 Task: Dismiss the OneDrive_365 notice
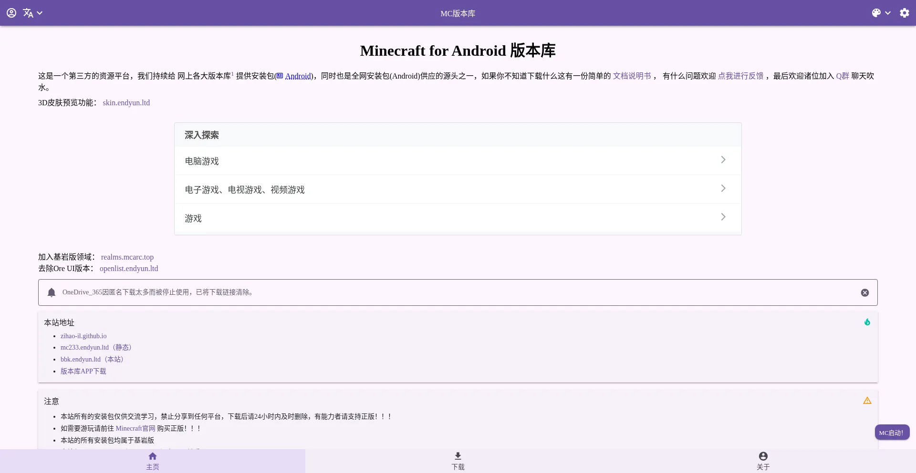click(x=865, y=292)
